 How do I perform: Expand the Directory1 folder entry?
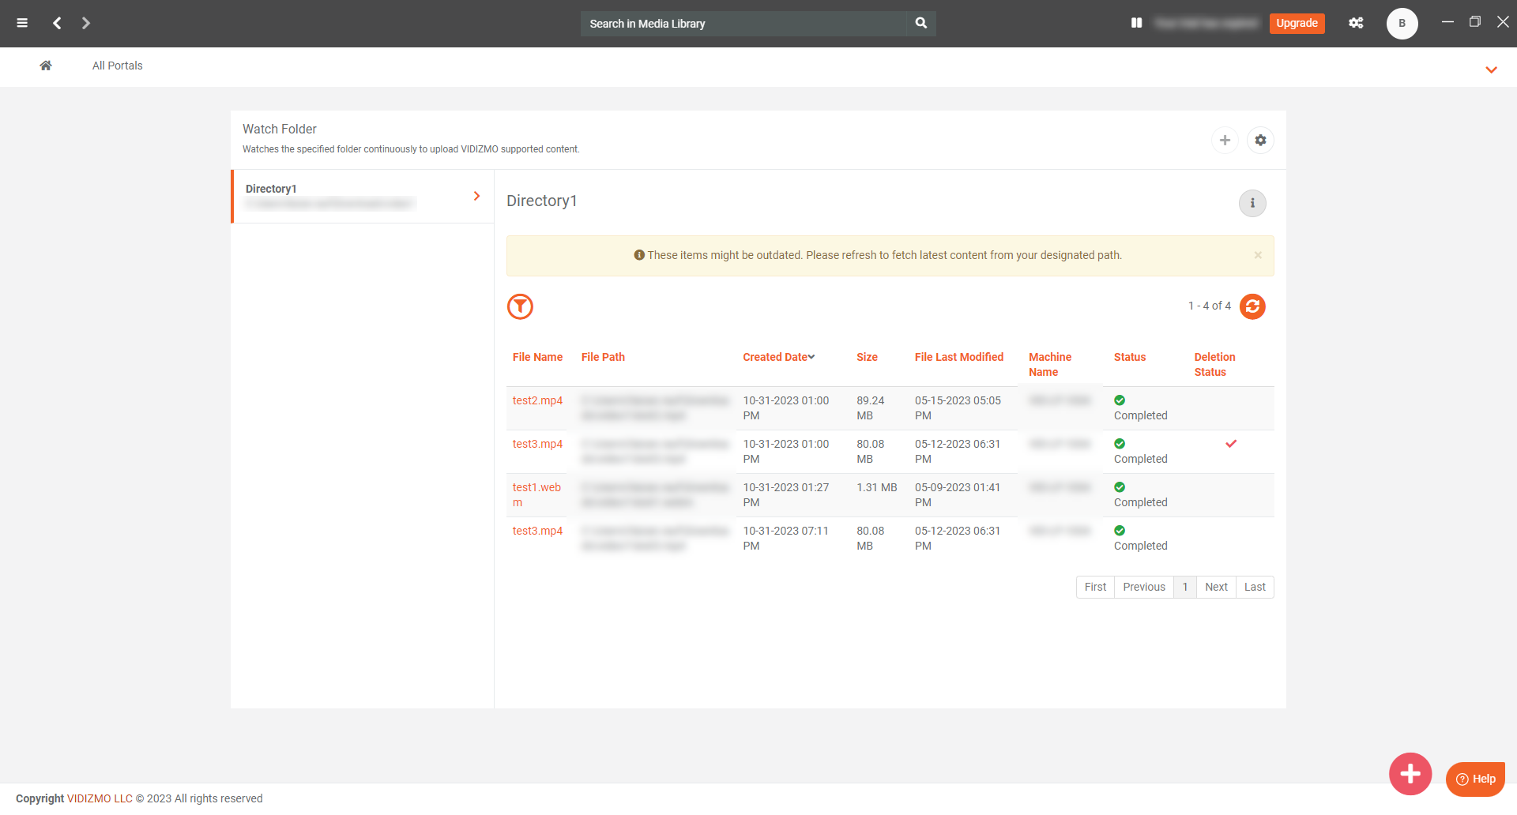pos(476,196)
